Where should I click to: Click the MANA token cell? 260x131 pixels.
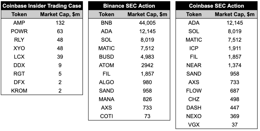[106, 99]
